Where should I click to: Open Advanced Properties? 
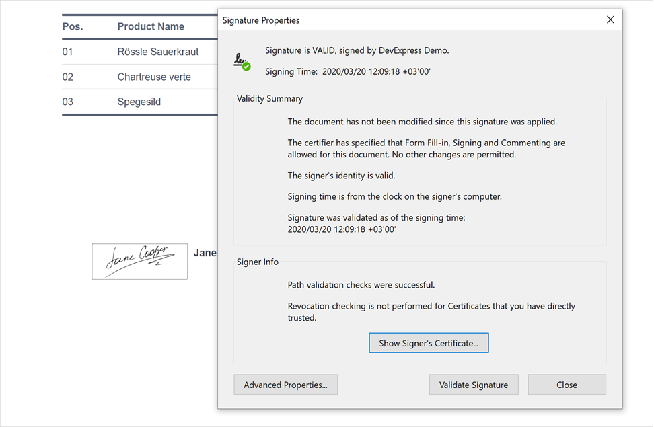click(285, 385)
